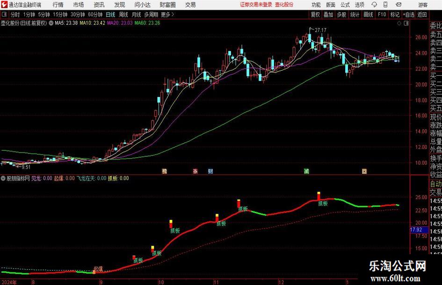442x285 pixels.
Task: Open the 公式 menu
Action: tap(345, 5)
